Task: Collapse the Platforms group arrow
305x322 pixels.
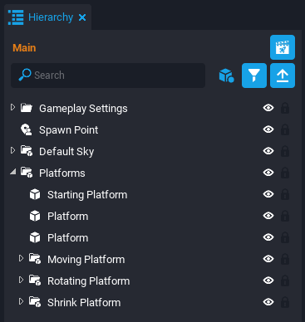Action: click(x=12, y=172)
